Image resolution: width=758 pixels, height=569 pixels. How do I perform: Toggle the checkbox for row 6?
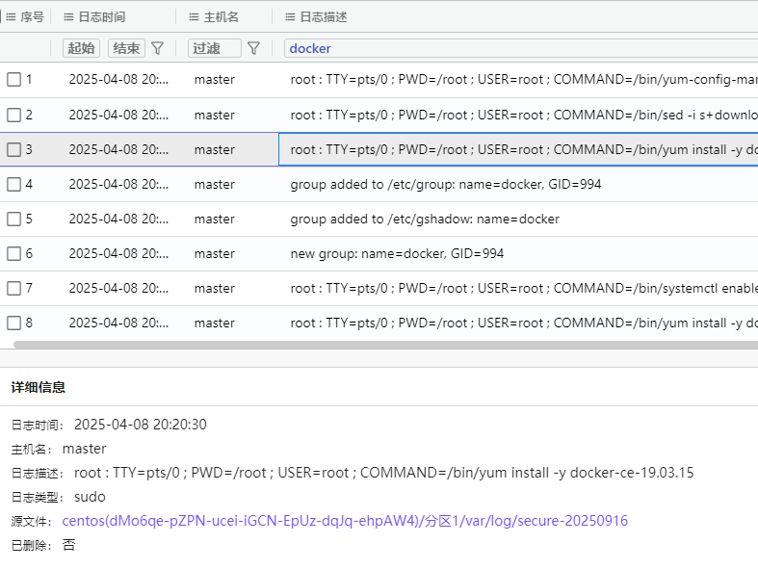click(13, 253)
